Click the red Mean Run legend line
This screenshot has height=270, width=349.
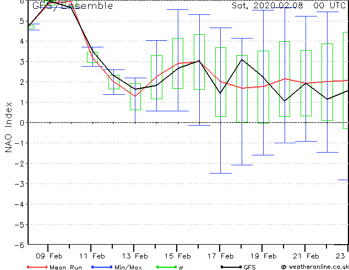click(37, 267)
